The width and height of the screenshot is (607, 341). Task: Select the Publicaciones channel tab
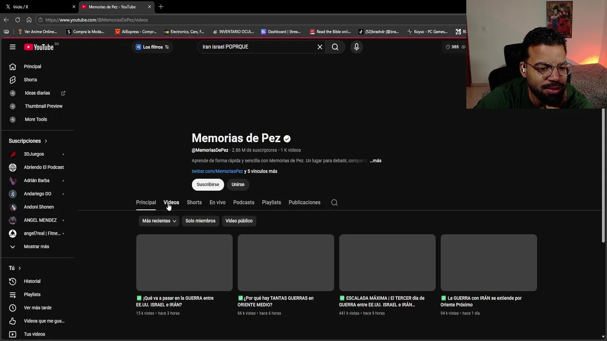coord(304,202)
